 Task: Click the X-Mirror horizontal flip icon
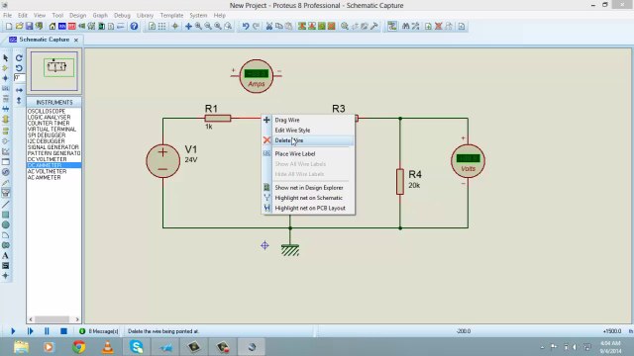[19, 90]
